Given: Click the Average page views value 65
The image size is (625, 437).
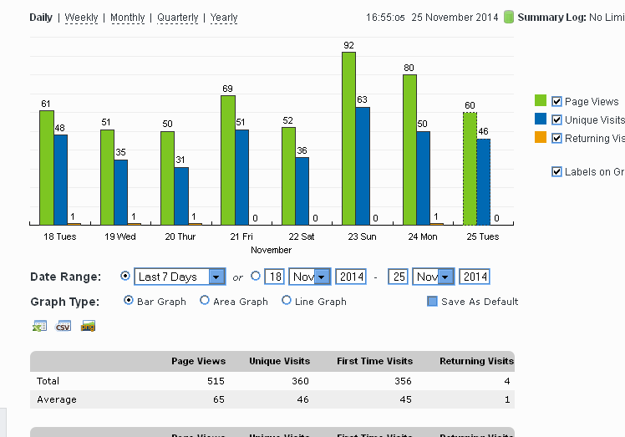Looking at the screenshot, I should [x=219, y=399].
